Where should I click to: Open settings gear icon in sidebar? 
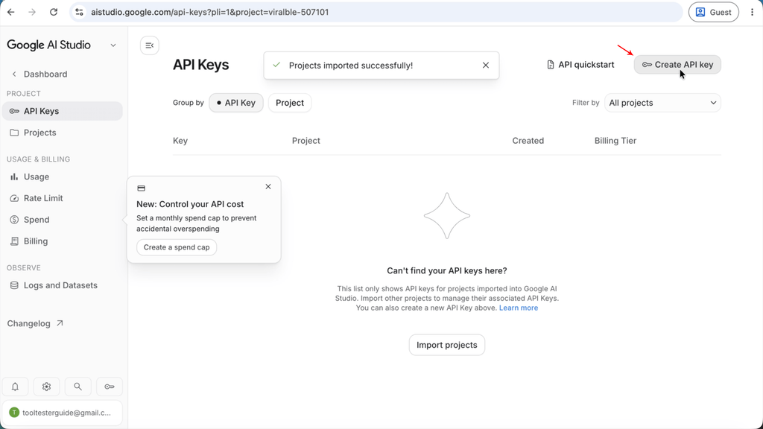(46, 387)
